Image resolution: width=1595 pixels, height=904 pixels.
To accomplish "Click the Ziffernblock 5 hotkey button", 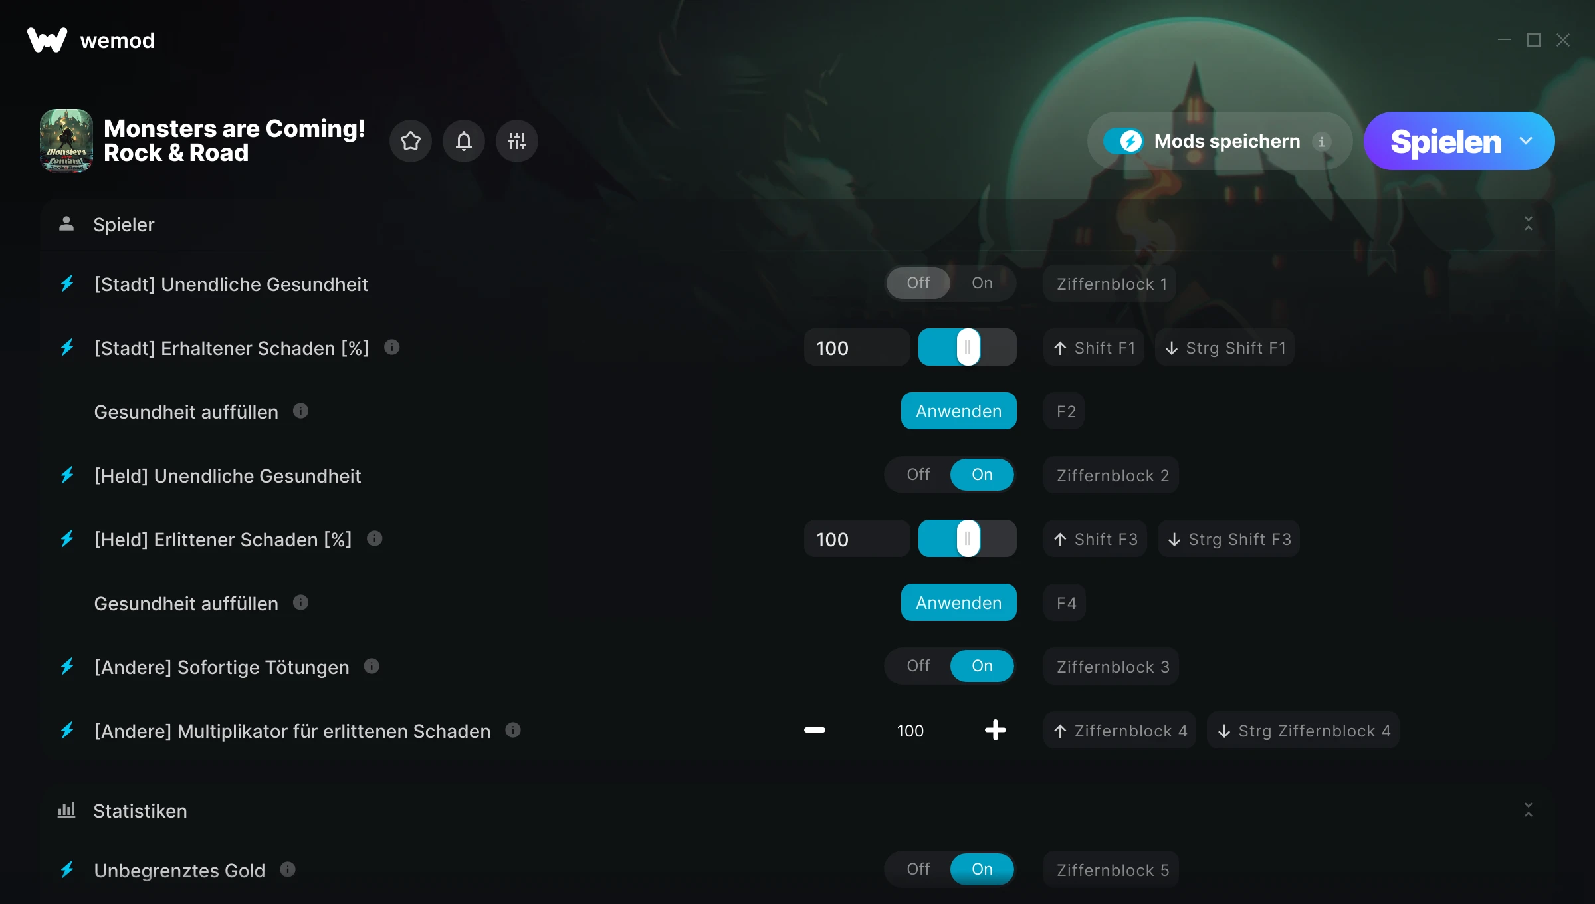I will pyautogui.click(x=1111, y=869).
